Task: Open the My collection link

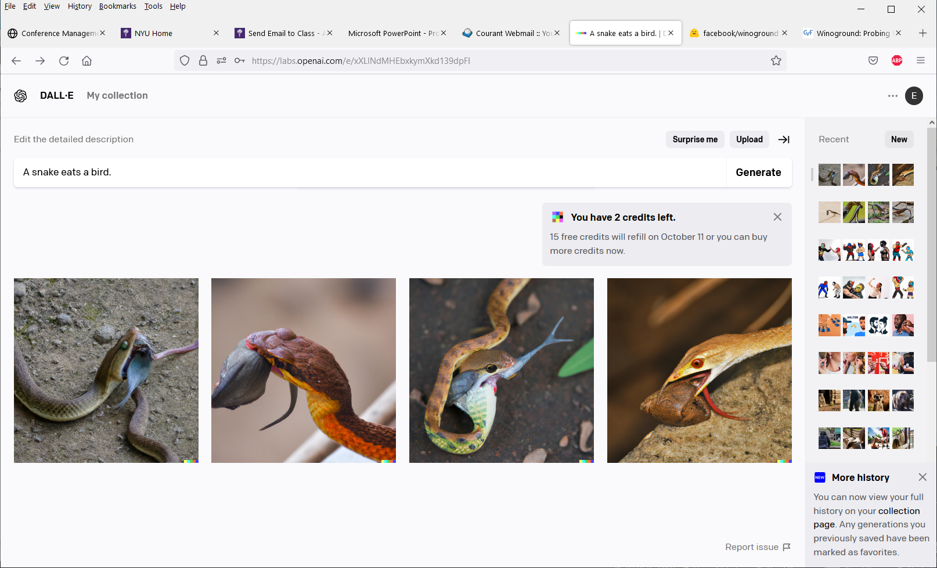Action: [117, 96]
